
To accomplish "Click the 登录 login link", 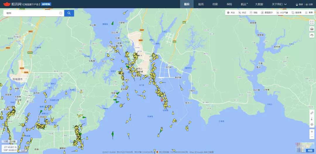I will point(299,4).
